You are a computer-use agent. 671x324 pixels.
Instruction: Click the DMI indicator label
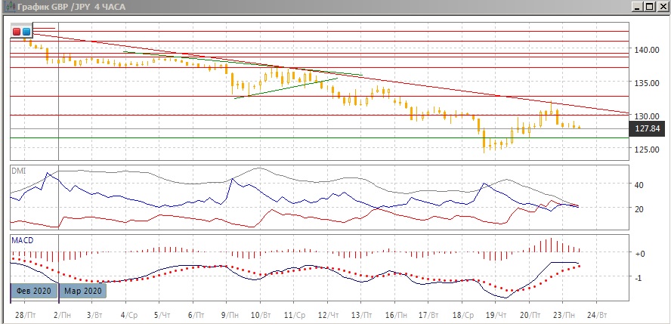click(19, 171)
